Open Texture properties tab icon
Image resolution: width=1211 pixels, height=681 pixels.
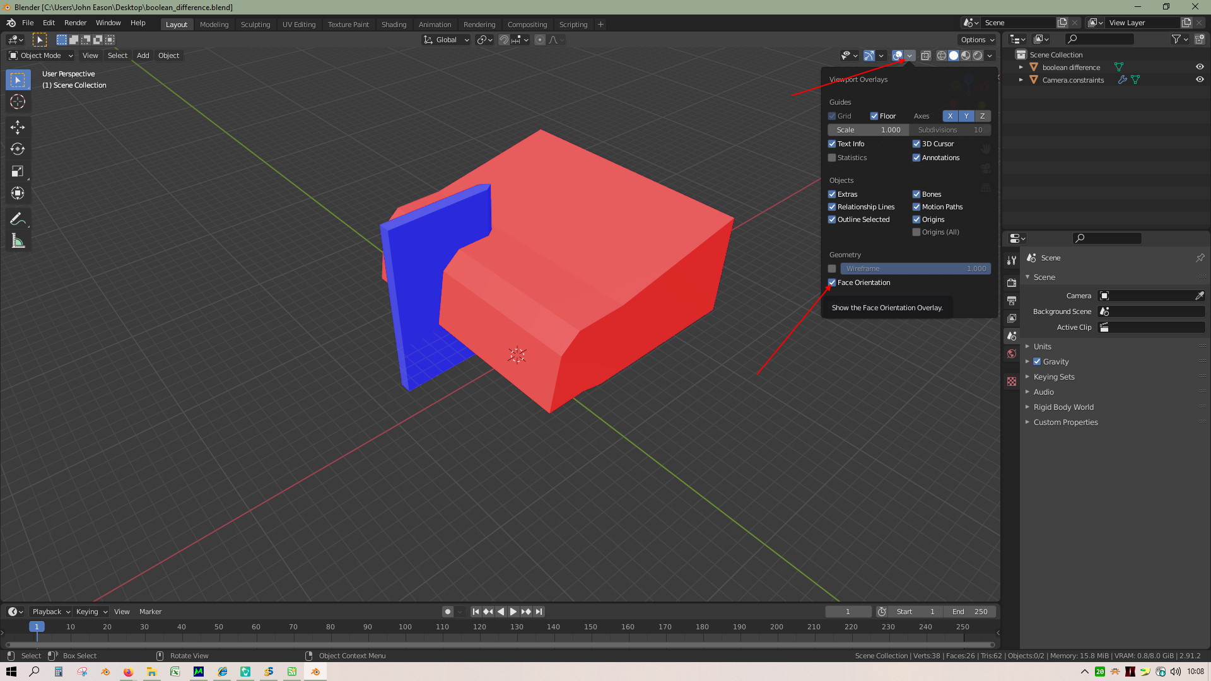coord(1012,381)
